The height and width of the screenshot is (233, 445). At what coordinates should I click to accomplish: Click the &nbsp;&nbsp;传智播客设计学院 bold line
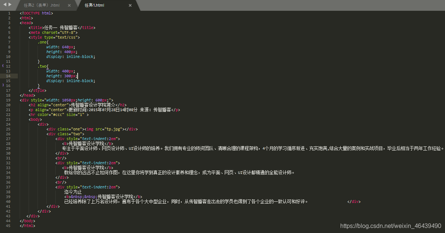pos(103,197)
